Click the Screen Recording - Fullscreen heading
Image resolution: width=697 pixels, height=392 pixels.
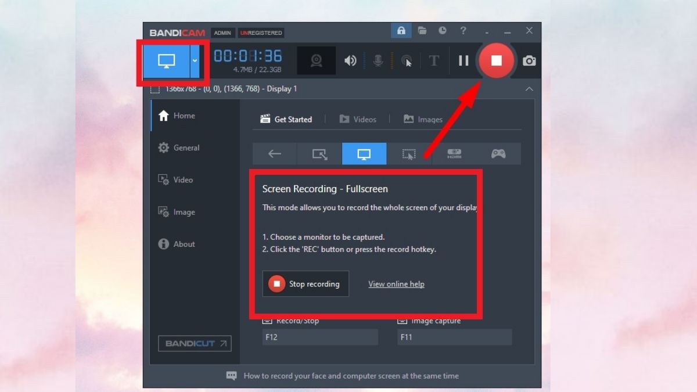[x=325, y=189]
